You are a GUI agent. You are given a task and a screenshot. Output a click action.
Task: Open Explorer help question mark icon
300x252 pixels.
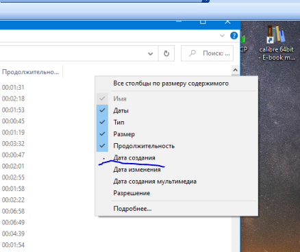point(234,36)
